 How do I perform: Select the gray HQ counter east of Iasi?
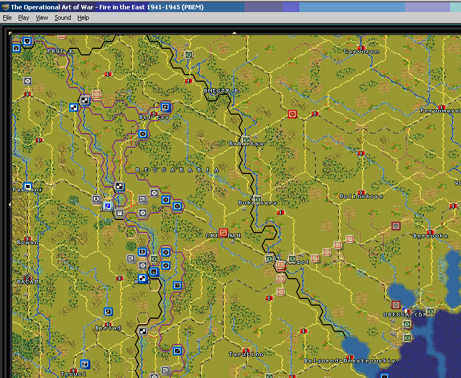coord(143,199)
